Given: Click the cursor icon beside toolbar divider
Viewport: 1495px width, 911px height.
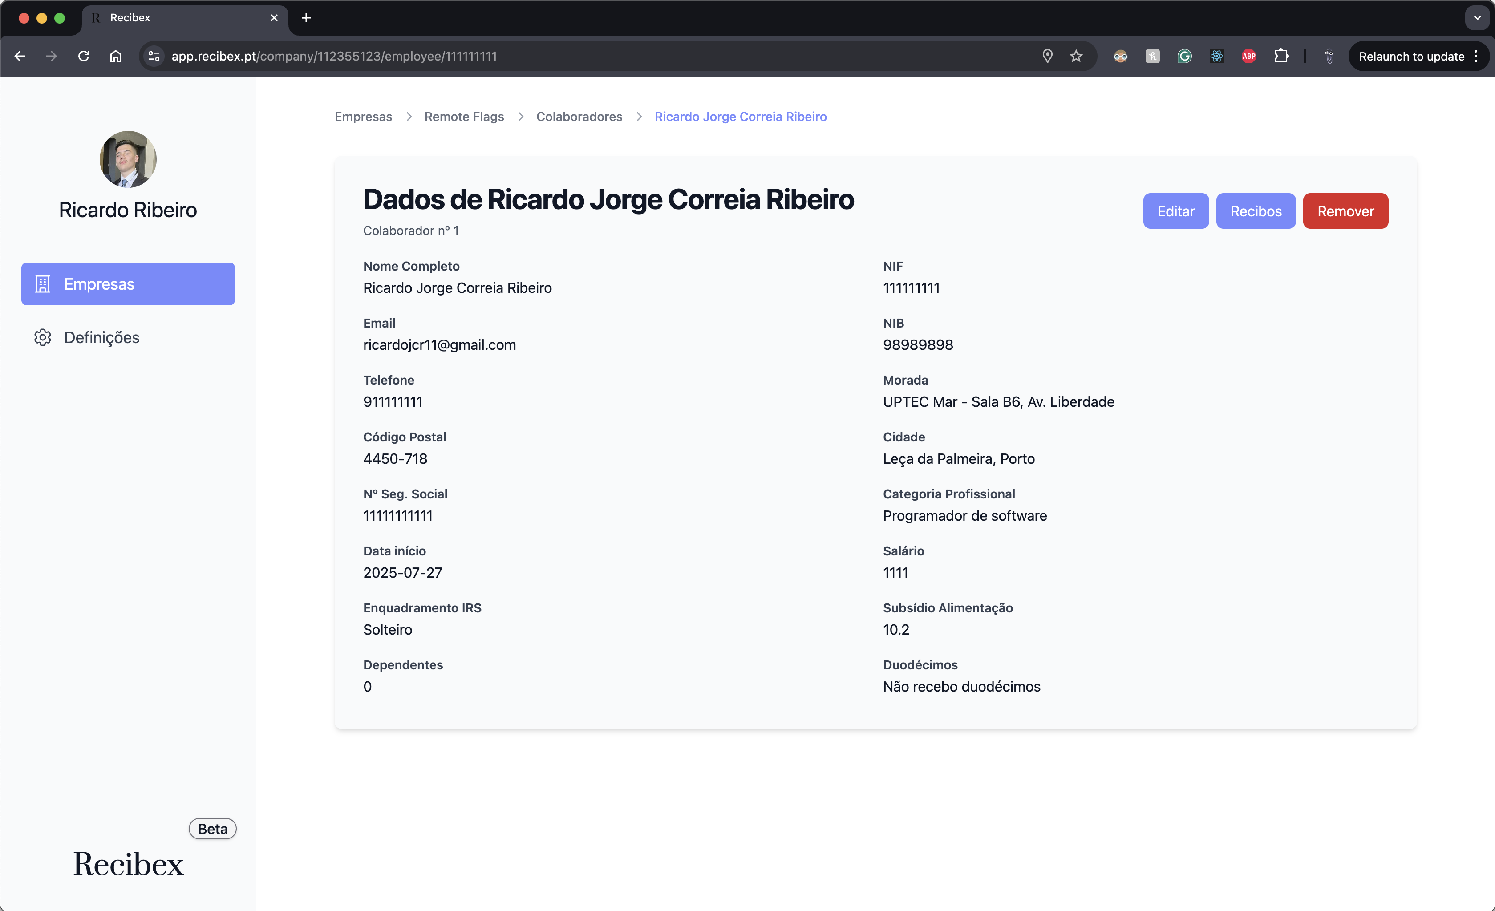Looking at the screenshot, I should coord(1329,57).
